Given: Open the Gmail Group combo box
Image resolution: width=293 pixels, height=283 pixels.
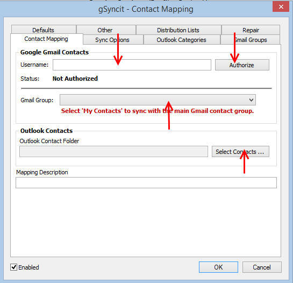Looking at the screenshot, I should (x=158, y=100).
